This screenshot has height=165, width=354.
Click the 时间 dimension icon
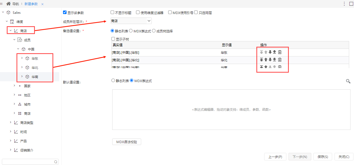[16, 132]
